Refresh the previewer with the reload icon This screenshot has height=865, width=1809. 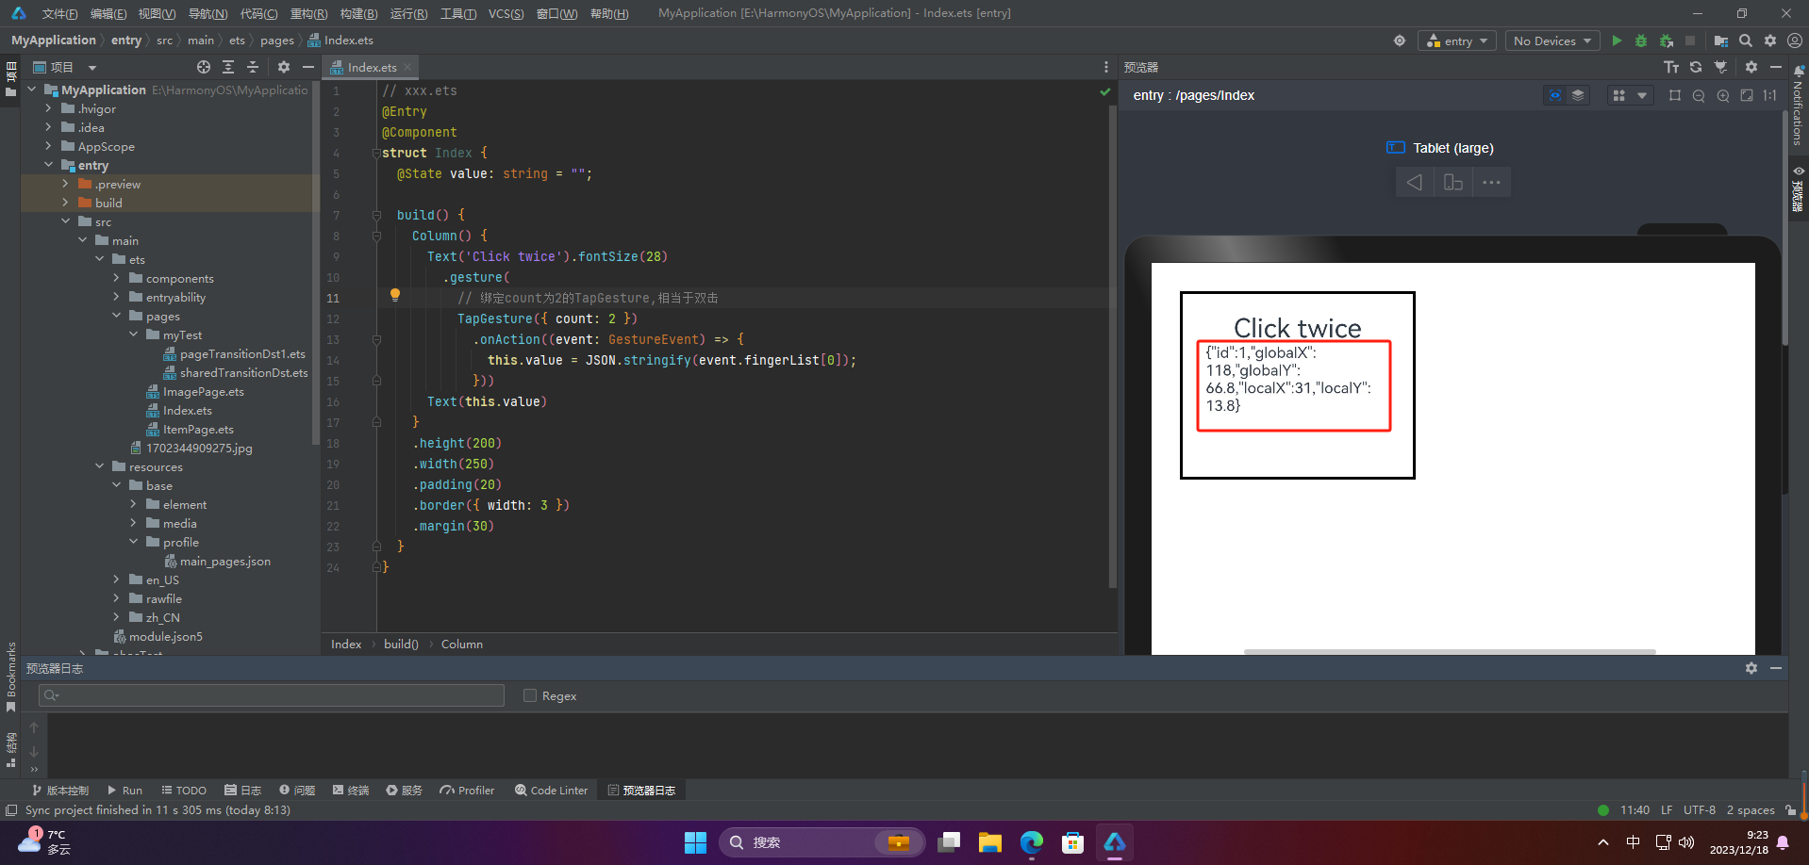(x=1696, y=67)
